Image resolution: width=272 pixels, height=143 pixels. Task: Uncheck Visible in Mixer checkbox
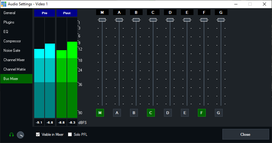pyautogui.click(x=38, y=135)
